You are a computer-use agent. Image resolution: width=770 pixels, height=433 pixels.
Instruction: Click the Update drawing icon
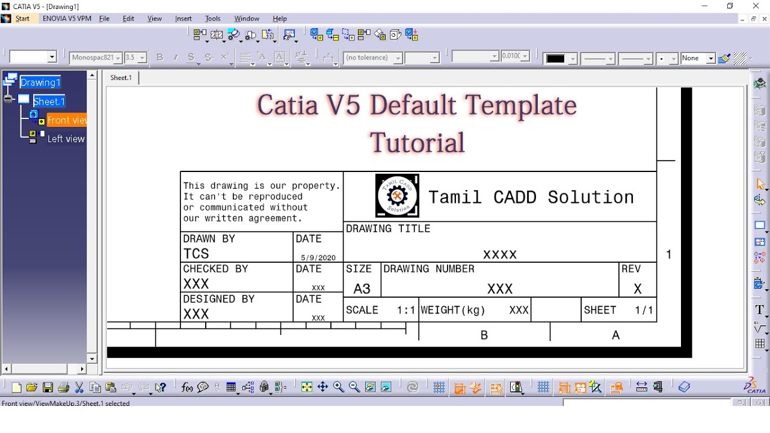click(x=413, y=387)
